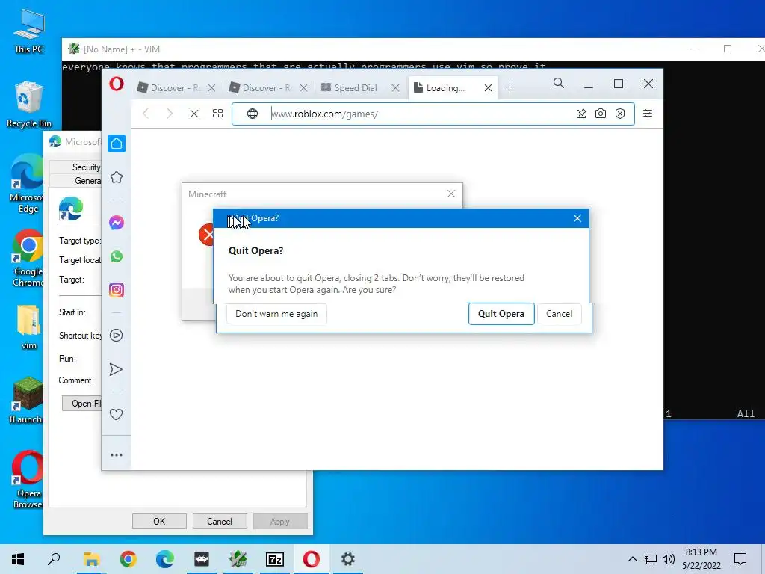Image resolution: width=765 pixels, height=574 pixels.
Task: Click the edit/pinboard icon in address bar
Action: 581,114
